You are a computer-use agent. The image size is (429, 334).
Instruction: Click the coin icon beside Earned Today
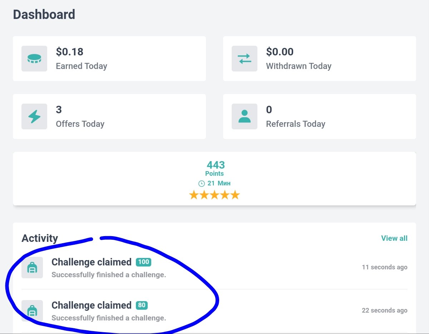[x=34, y=59]
